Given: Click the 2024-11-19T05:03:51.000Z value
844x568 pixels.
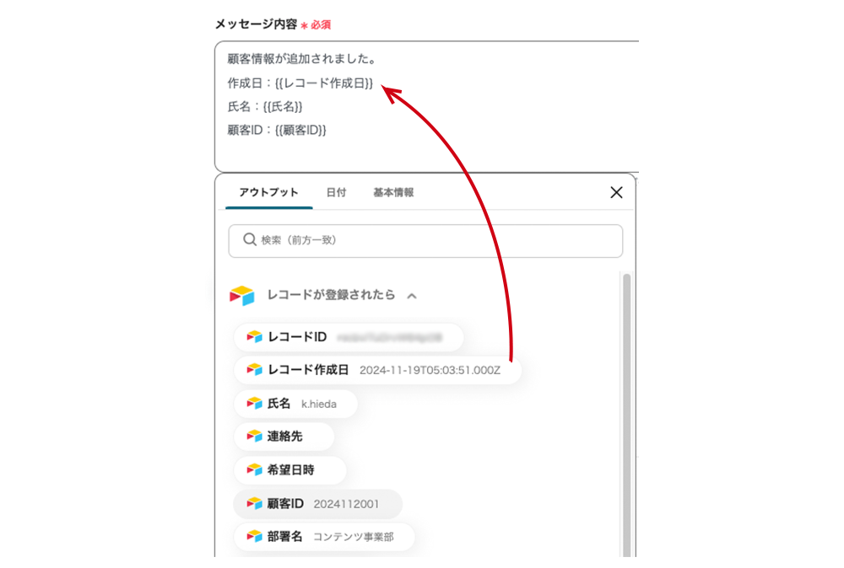Looking at the screenshot, I should (x=430, y=370).
